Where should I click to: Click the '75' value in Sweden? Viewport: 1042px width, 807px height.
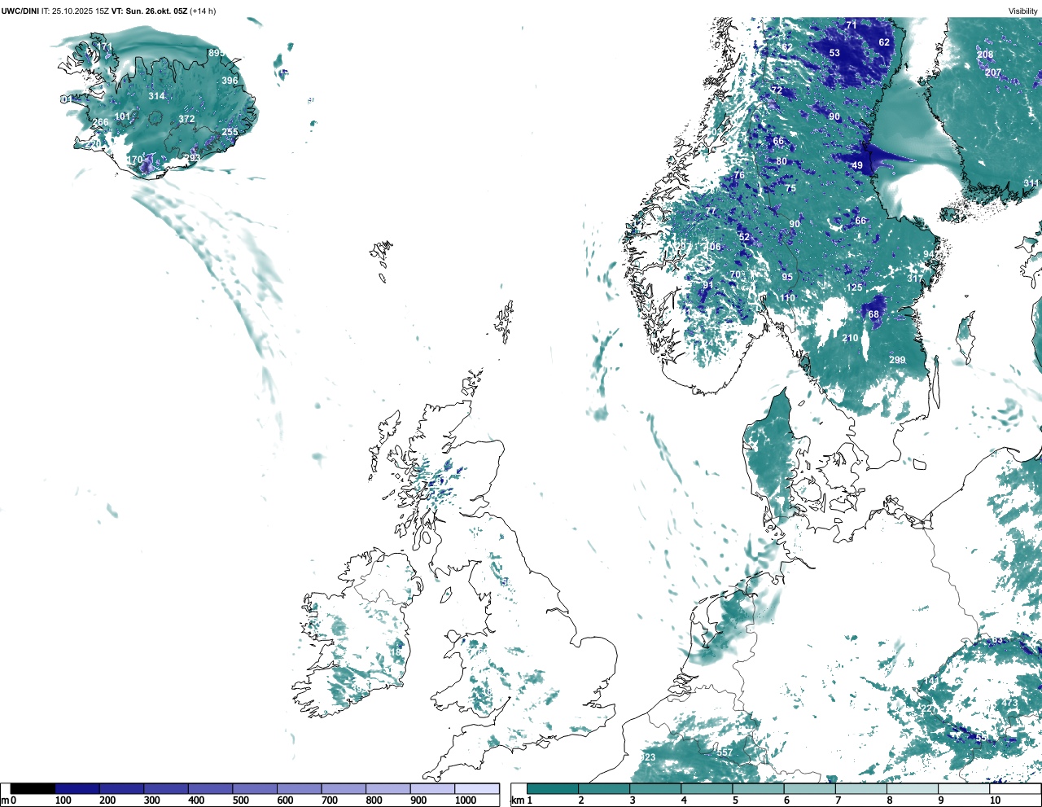[790, 188]
